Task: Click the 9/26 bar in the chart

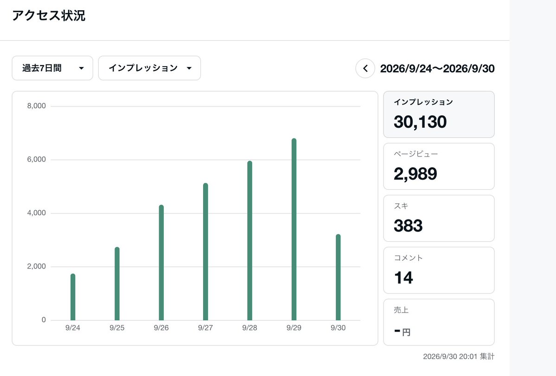Action: click(161, 263)
